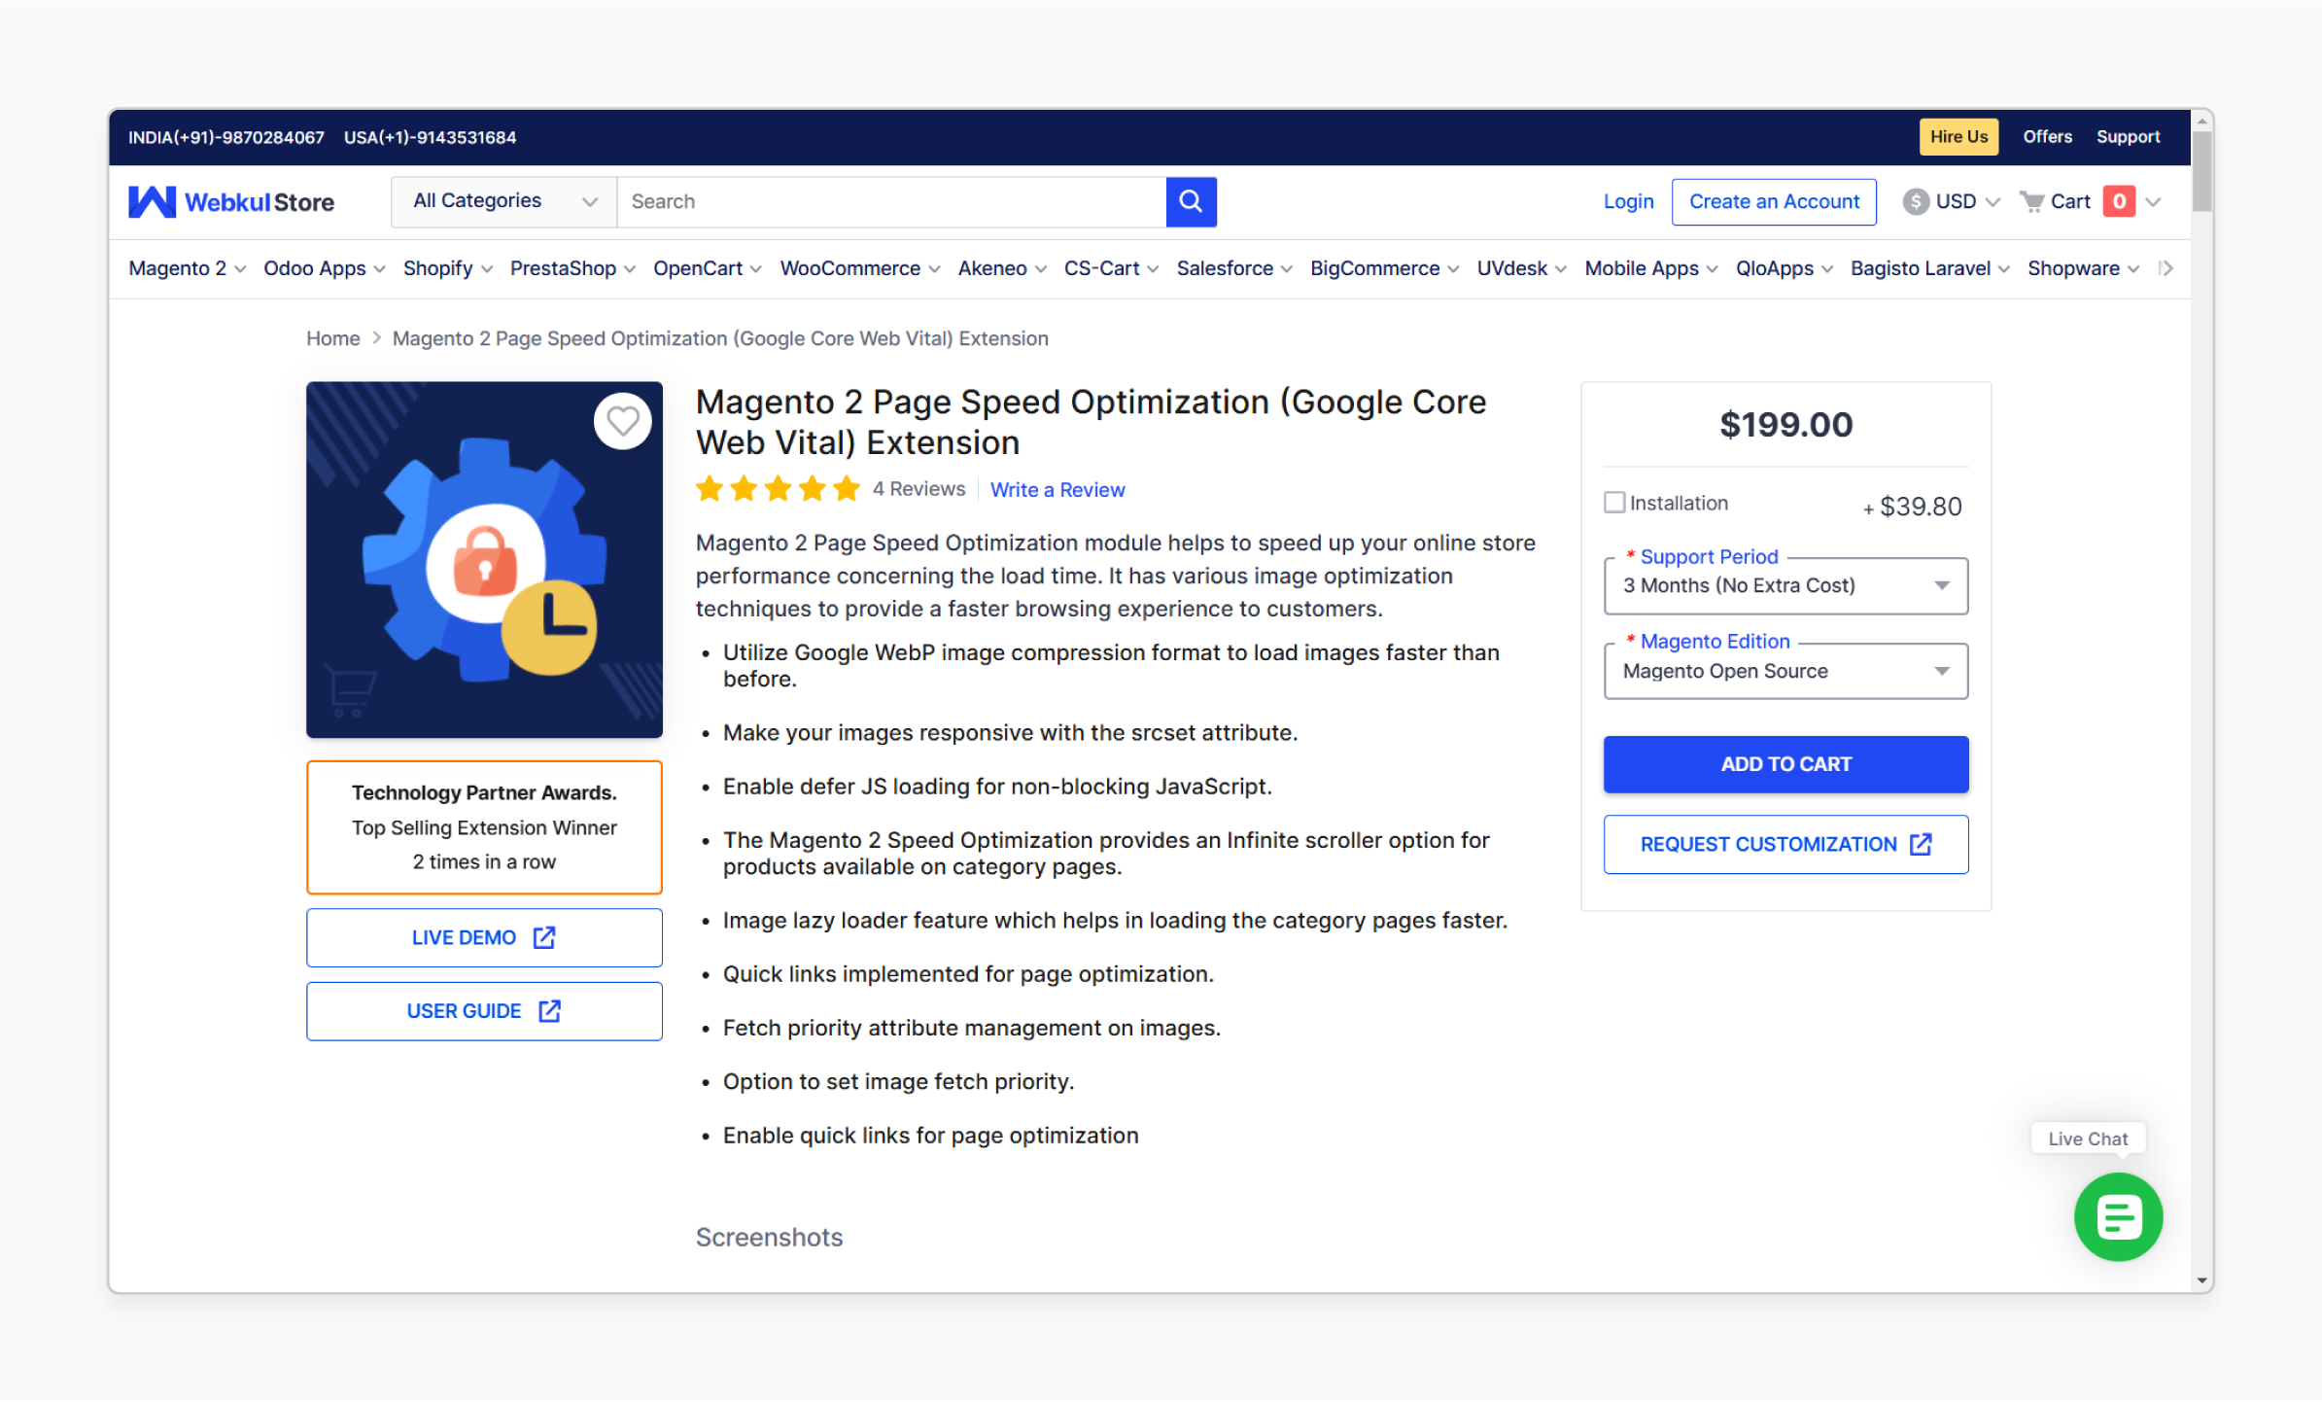Click the Create an Account link

[1773, 202]
